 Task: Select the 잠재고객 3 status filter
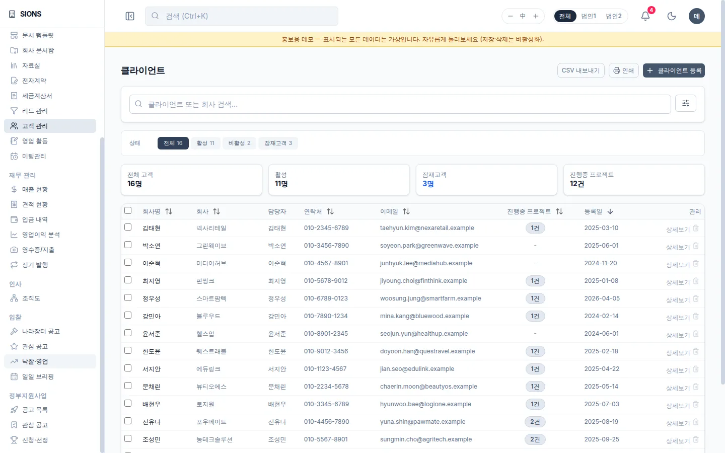point(278,143)
